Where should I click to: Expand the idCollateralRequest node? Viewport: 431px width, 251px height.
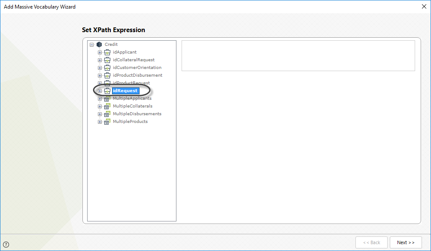(100, 60)
